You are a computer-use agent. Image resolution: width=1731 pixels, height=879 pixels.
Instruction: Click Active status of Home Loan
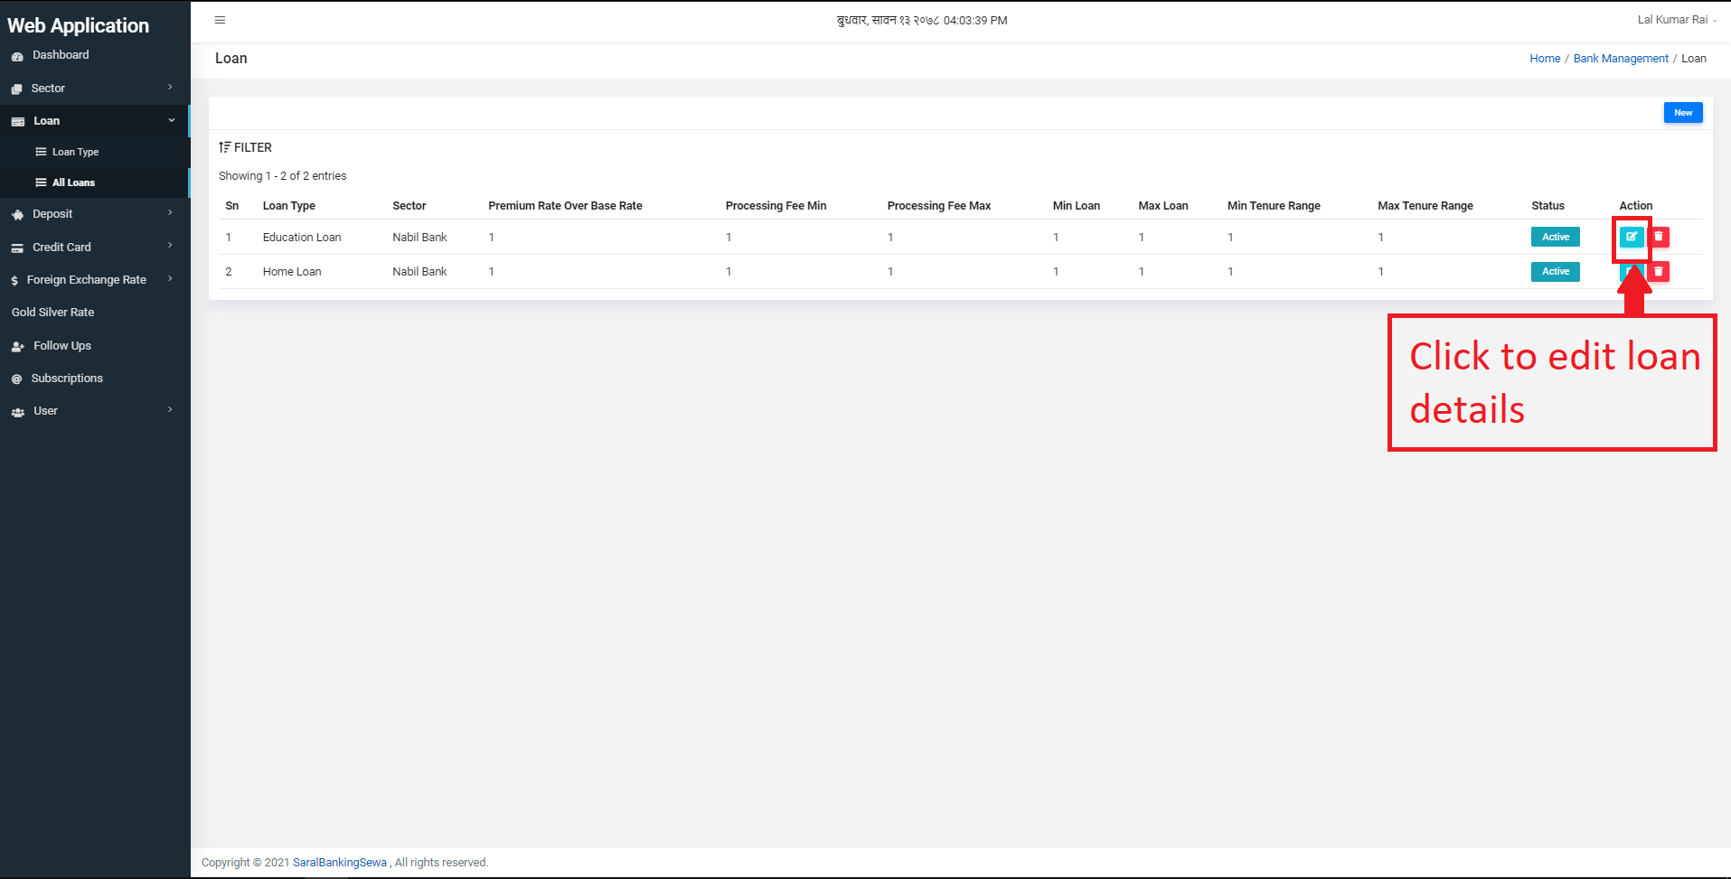tap(1555, 271)
